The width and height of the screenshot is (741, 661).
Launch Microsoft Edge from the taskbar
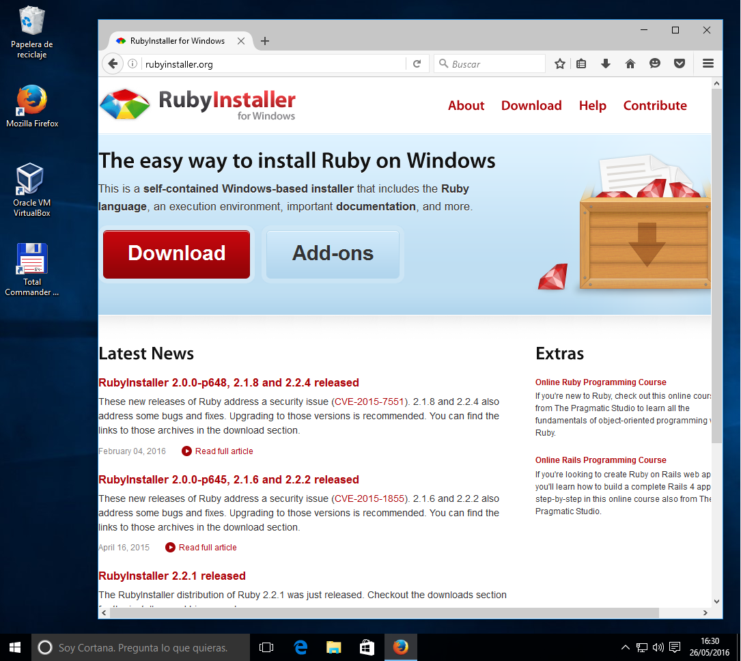tap(300, 647)
